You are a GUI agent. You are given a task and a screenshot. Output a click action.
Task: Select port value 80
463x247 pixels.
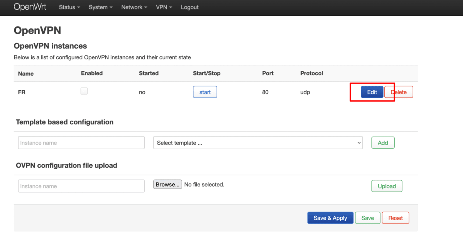pos(265,92)
